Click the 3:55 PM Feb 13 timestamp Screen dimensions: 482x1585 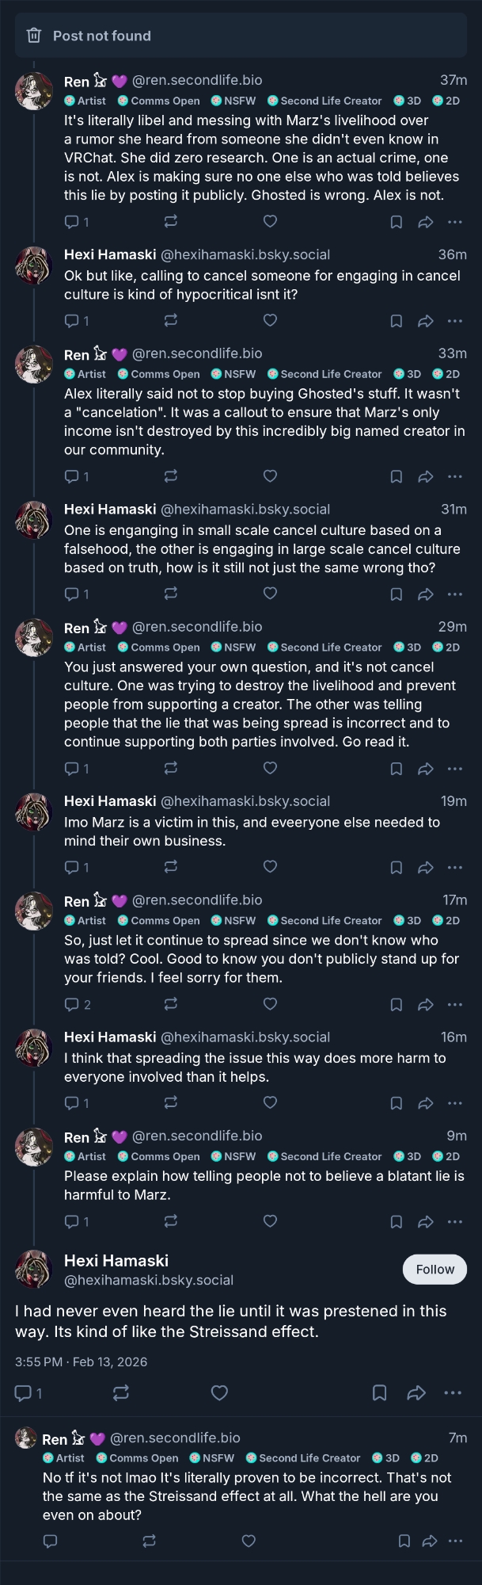pos(81,1362)
